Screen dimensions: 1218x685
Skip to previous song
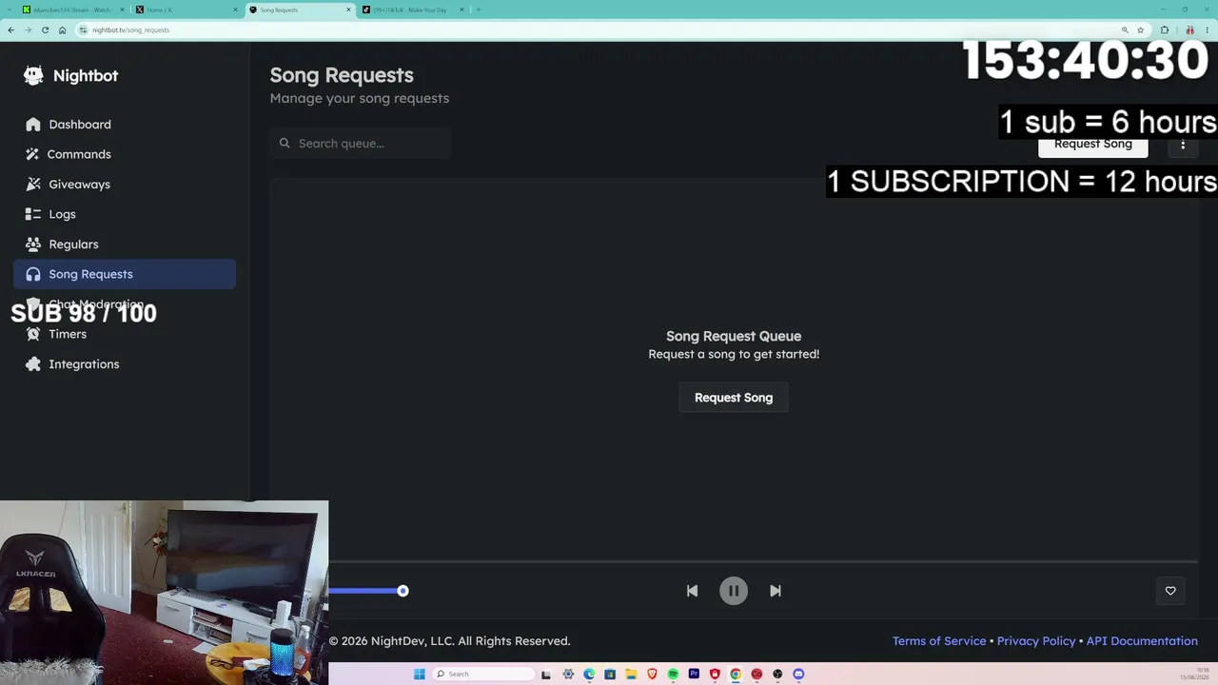[692, 591]
